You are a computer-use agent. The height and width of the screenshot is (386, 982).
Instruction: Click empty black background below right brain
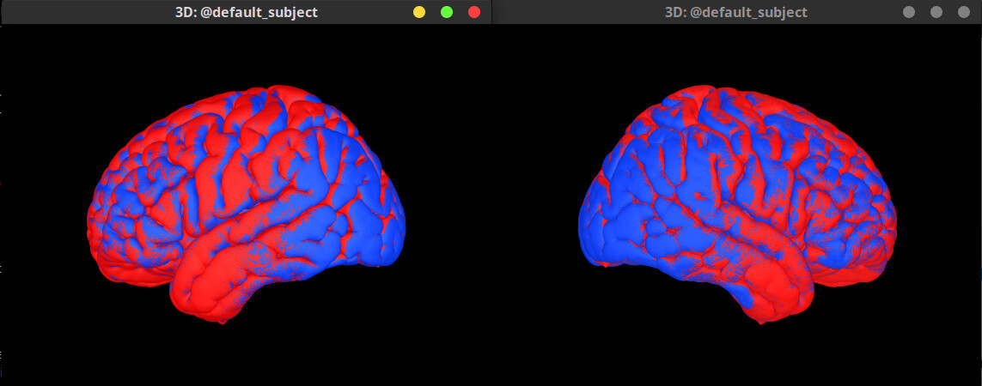pyautogui.click(x=739, y=356)
